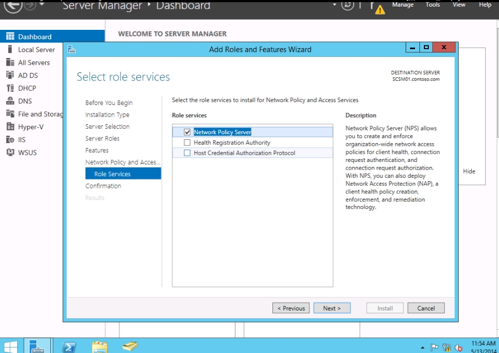Open the Manage menu
The height and width of the screenshot is (353, 499).
tap(402, 4)
